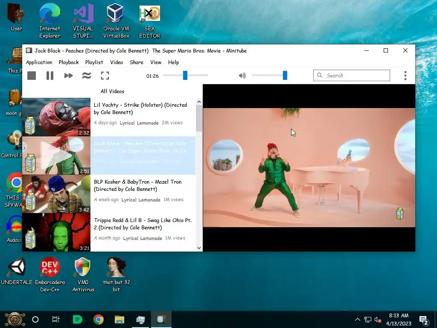Enter fullscreen mode via toolbar icon

point(105,76)
